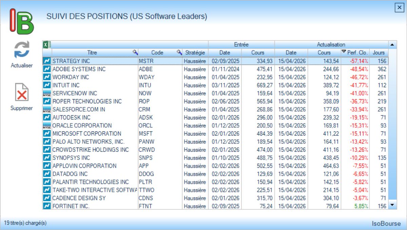Click the CRWD code cell

(x=160, y=150)
